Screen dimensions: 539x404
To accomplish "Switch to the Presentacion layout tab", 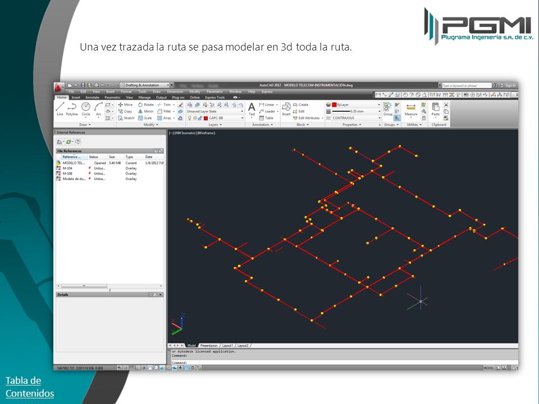I will (209, 346).
